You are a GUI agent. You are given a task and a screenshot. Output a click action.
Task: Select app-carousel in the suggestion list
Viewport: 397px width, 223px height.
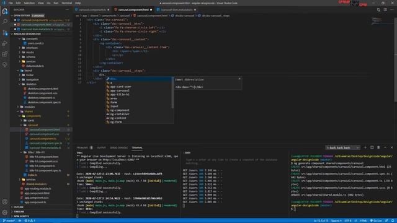pyautogui.click(x=120, y=90)
